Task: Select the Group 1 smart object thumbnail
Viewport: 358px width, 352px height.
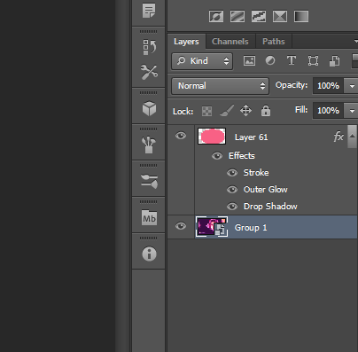Action: pos(212,227)
